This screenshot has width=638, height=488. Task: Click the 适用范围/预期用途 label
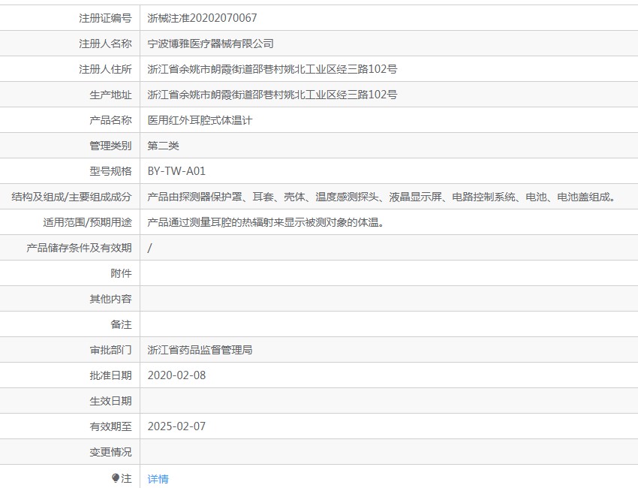pos(88,222)
